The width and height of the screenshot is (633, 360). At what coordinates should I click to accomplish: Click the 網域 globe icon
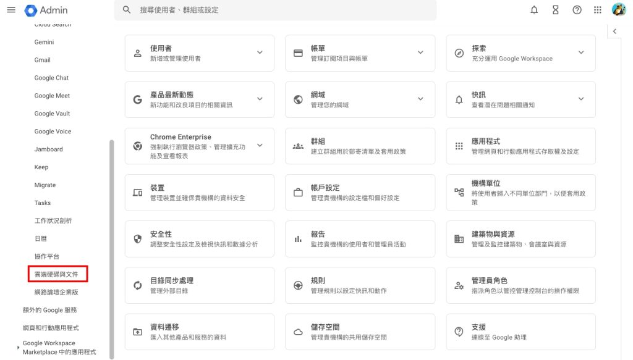tap(298, 99)
